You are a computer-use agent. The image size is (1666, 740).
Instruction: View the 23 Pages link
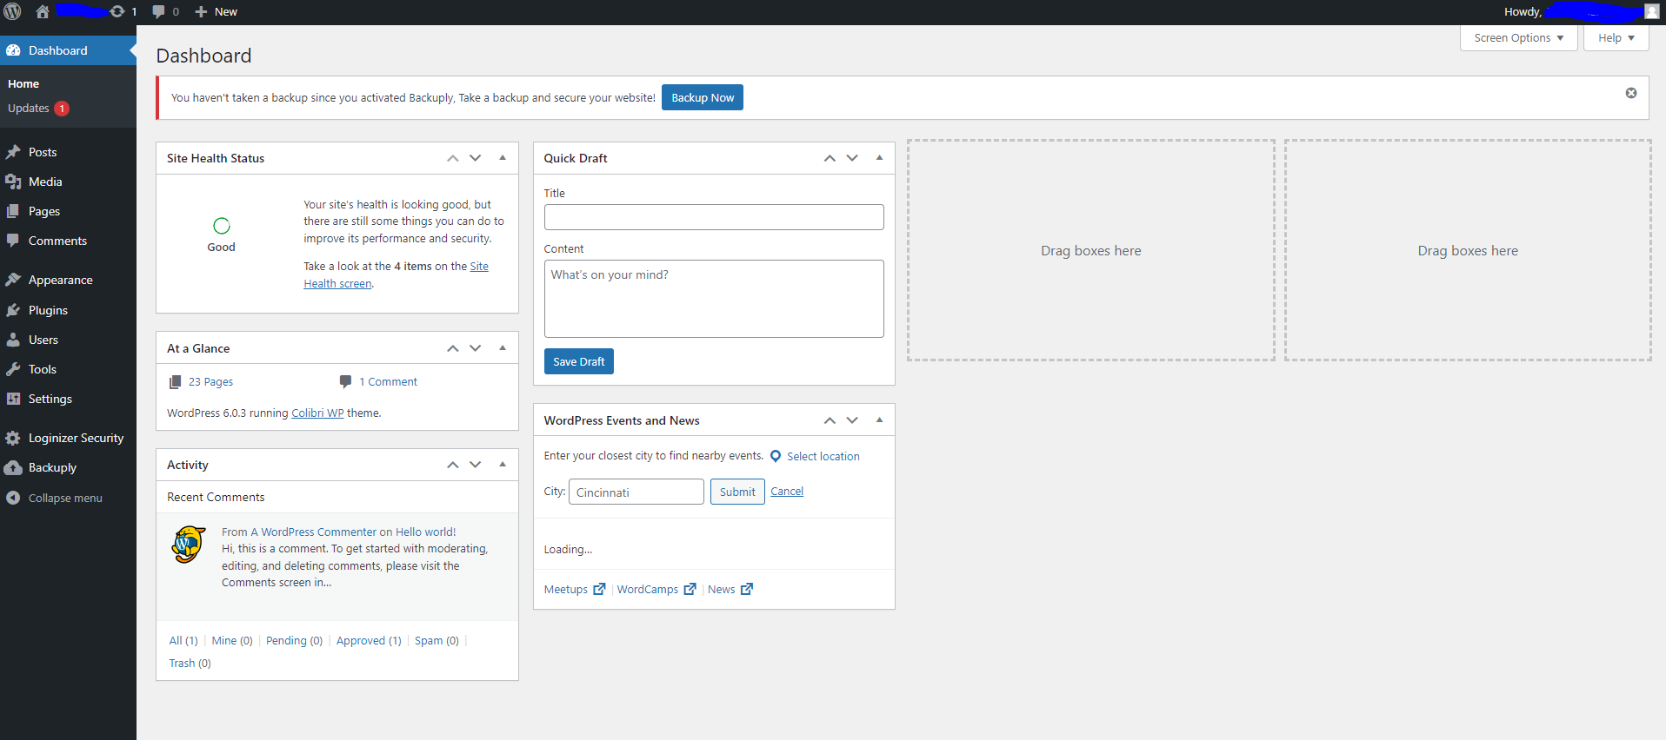coord(210,382)
